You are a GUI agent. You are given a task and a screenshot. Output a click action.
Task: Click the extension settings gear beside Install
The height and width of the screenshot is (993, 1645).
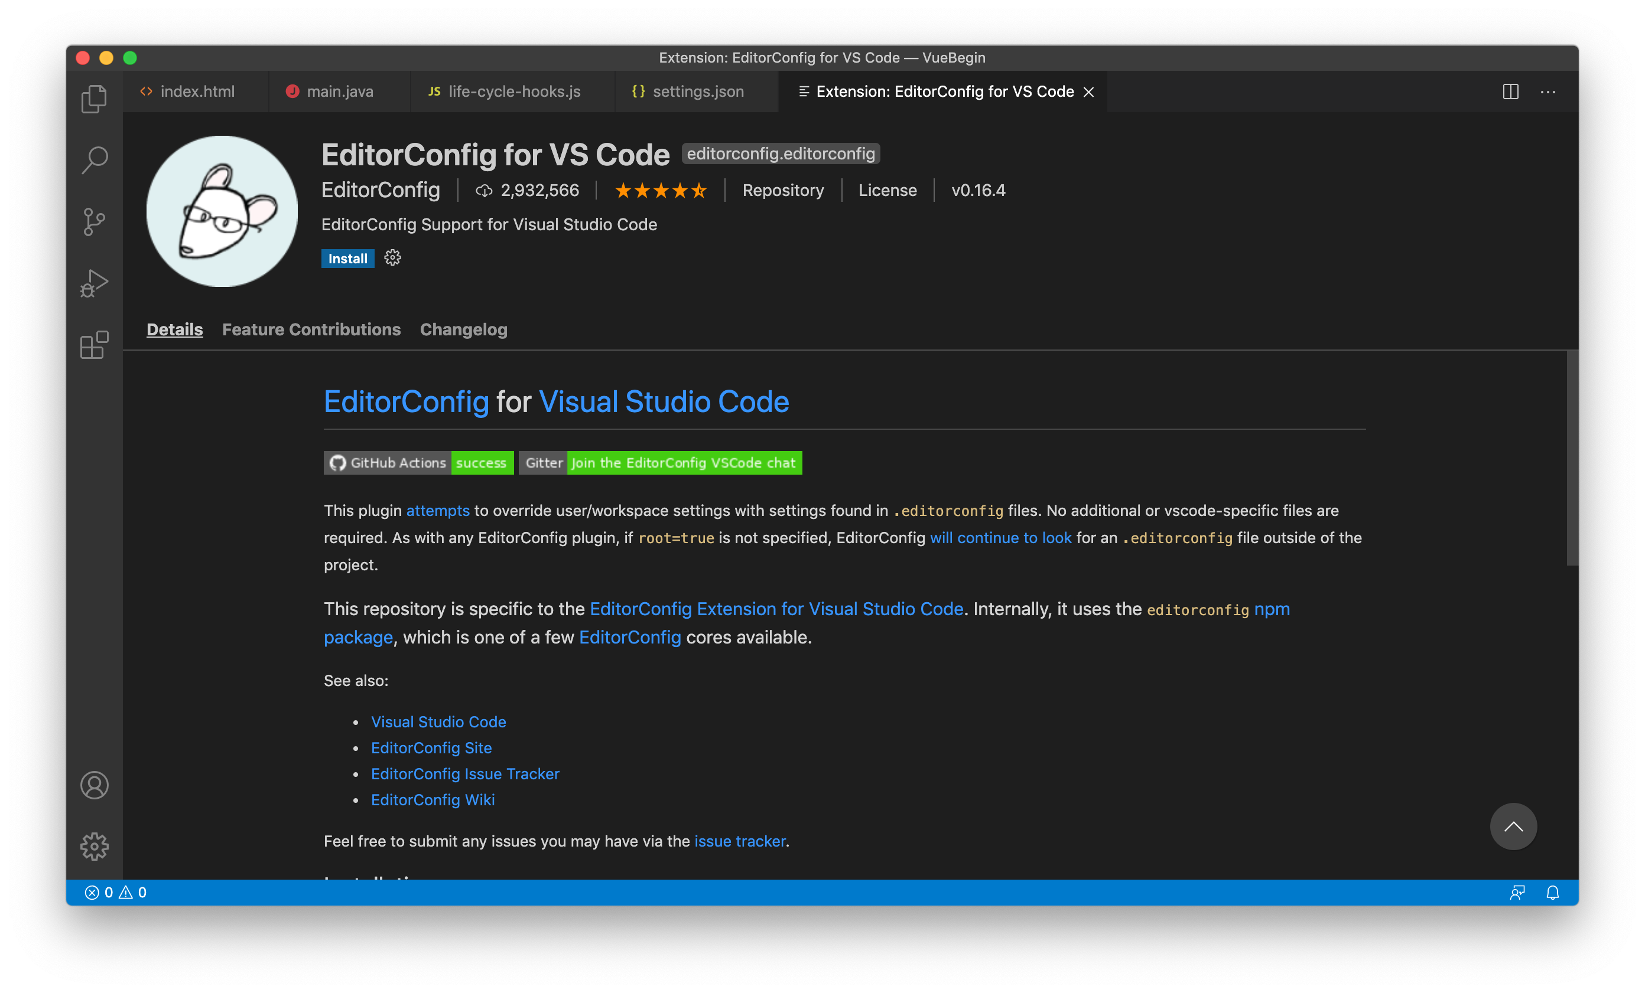click(x=392, y=258)
